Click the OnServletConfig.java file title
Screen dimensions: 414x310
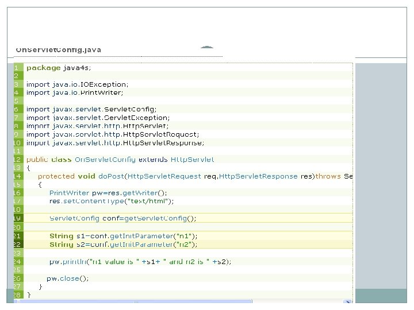point(58,49)
